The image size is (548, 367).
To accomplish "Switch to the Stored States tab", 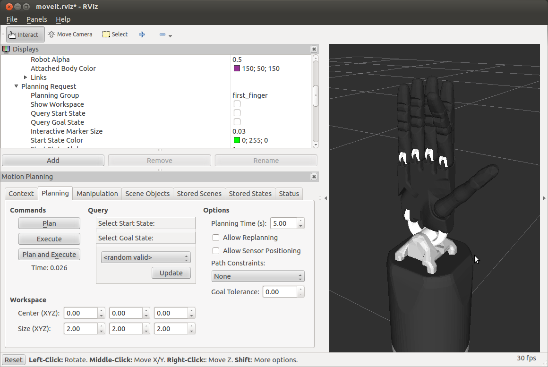I will tap(250, 194).
